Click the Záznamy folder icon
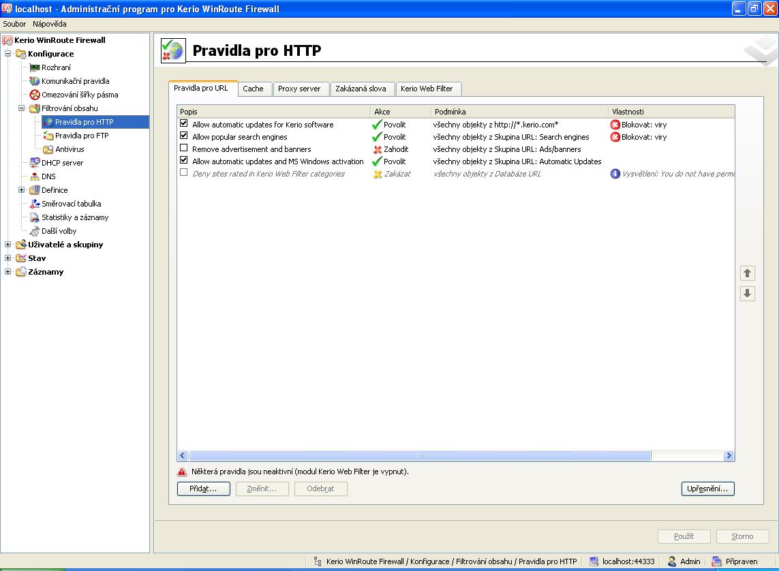 [x=21, y=272]
